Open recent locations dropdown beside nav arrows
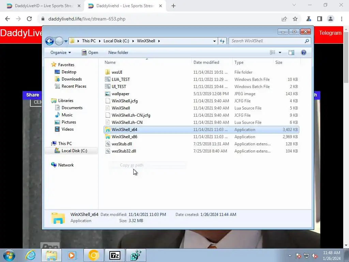 click(66, 41)
